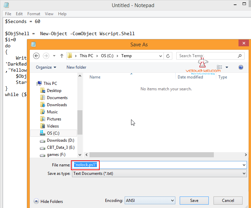Go up one folder level
Screen dimensions: 251x208
(61, 56)
